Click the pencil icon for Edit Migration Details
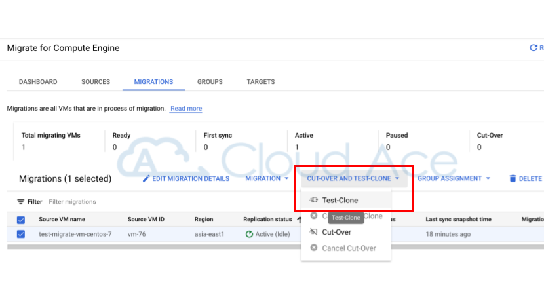Image resolution: width=544 pixels, height=308 pixels. [146, 178]
